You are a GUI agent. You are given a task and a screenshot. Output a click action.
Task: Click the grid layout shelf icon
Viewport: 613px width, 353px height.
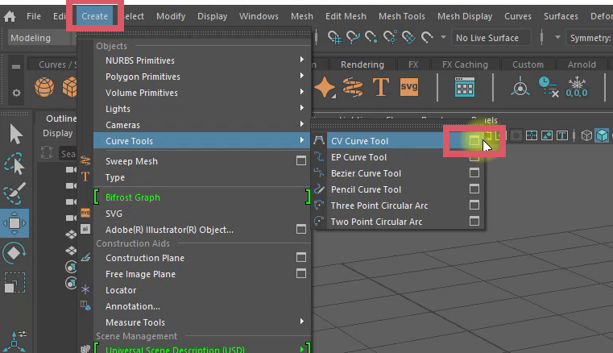(x=465, y=87)
